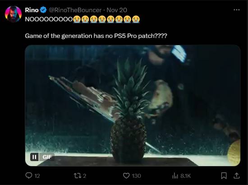The width and height of the screenshot is (248, 185).
Task: Open the view analytics bar chart icon
Action: coord(175,176)
